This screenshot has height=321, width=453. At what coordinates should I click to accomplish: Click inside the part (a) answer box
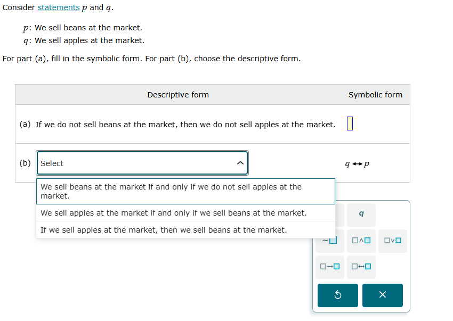[350, 123]
